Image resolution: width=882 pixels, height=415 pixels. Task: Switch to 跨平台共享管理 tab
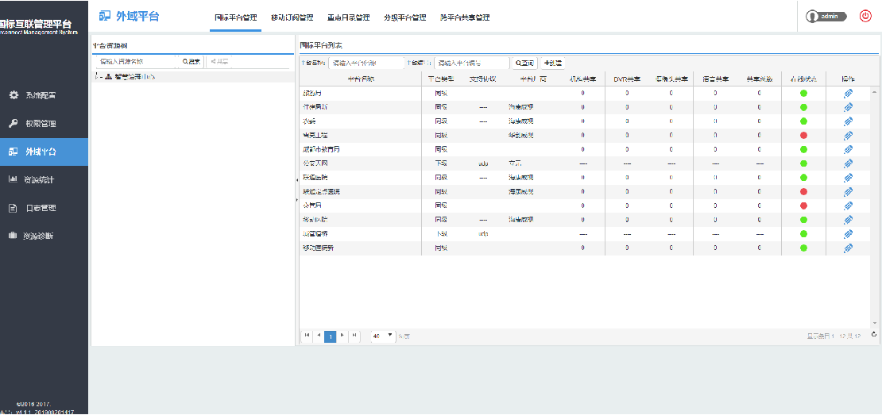click(465, 17)
